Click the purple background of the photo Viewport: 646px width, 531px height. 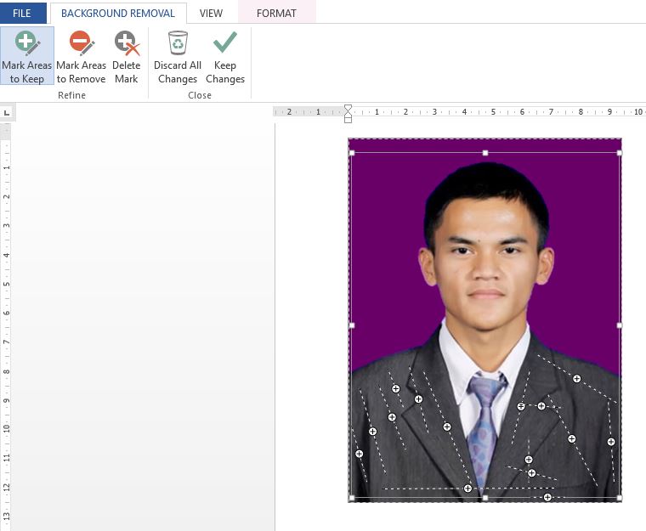click(388, 247)
